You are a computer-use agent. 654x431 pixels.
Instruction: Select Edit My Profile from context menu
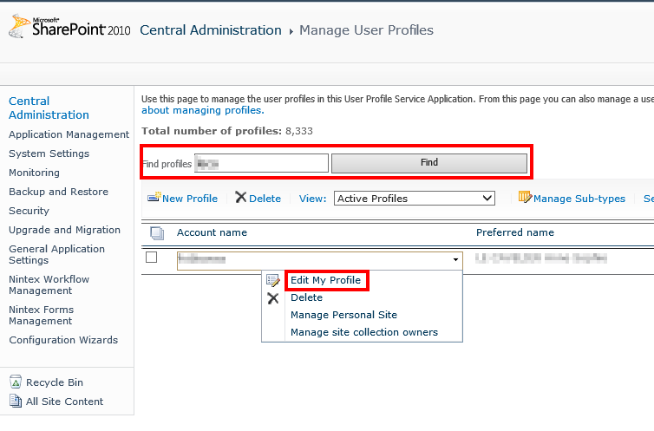[325, 280]
